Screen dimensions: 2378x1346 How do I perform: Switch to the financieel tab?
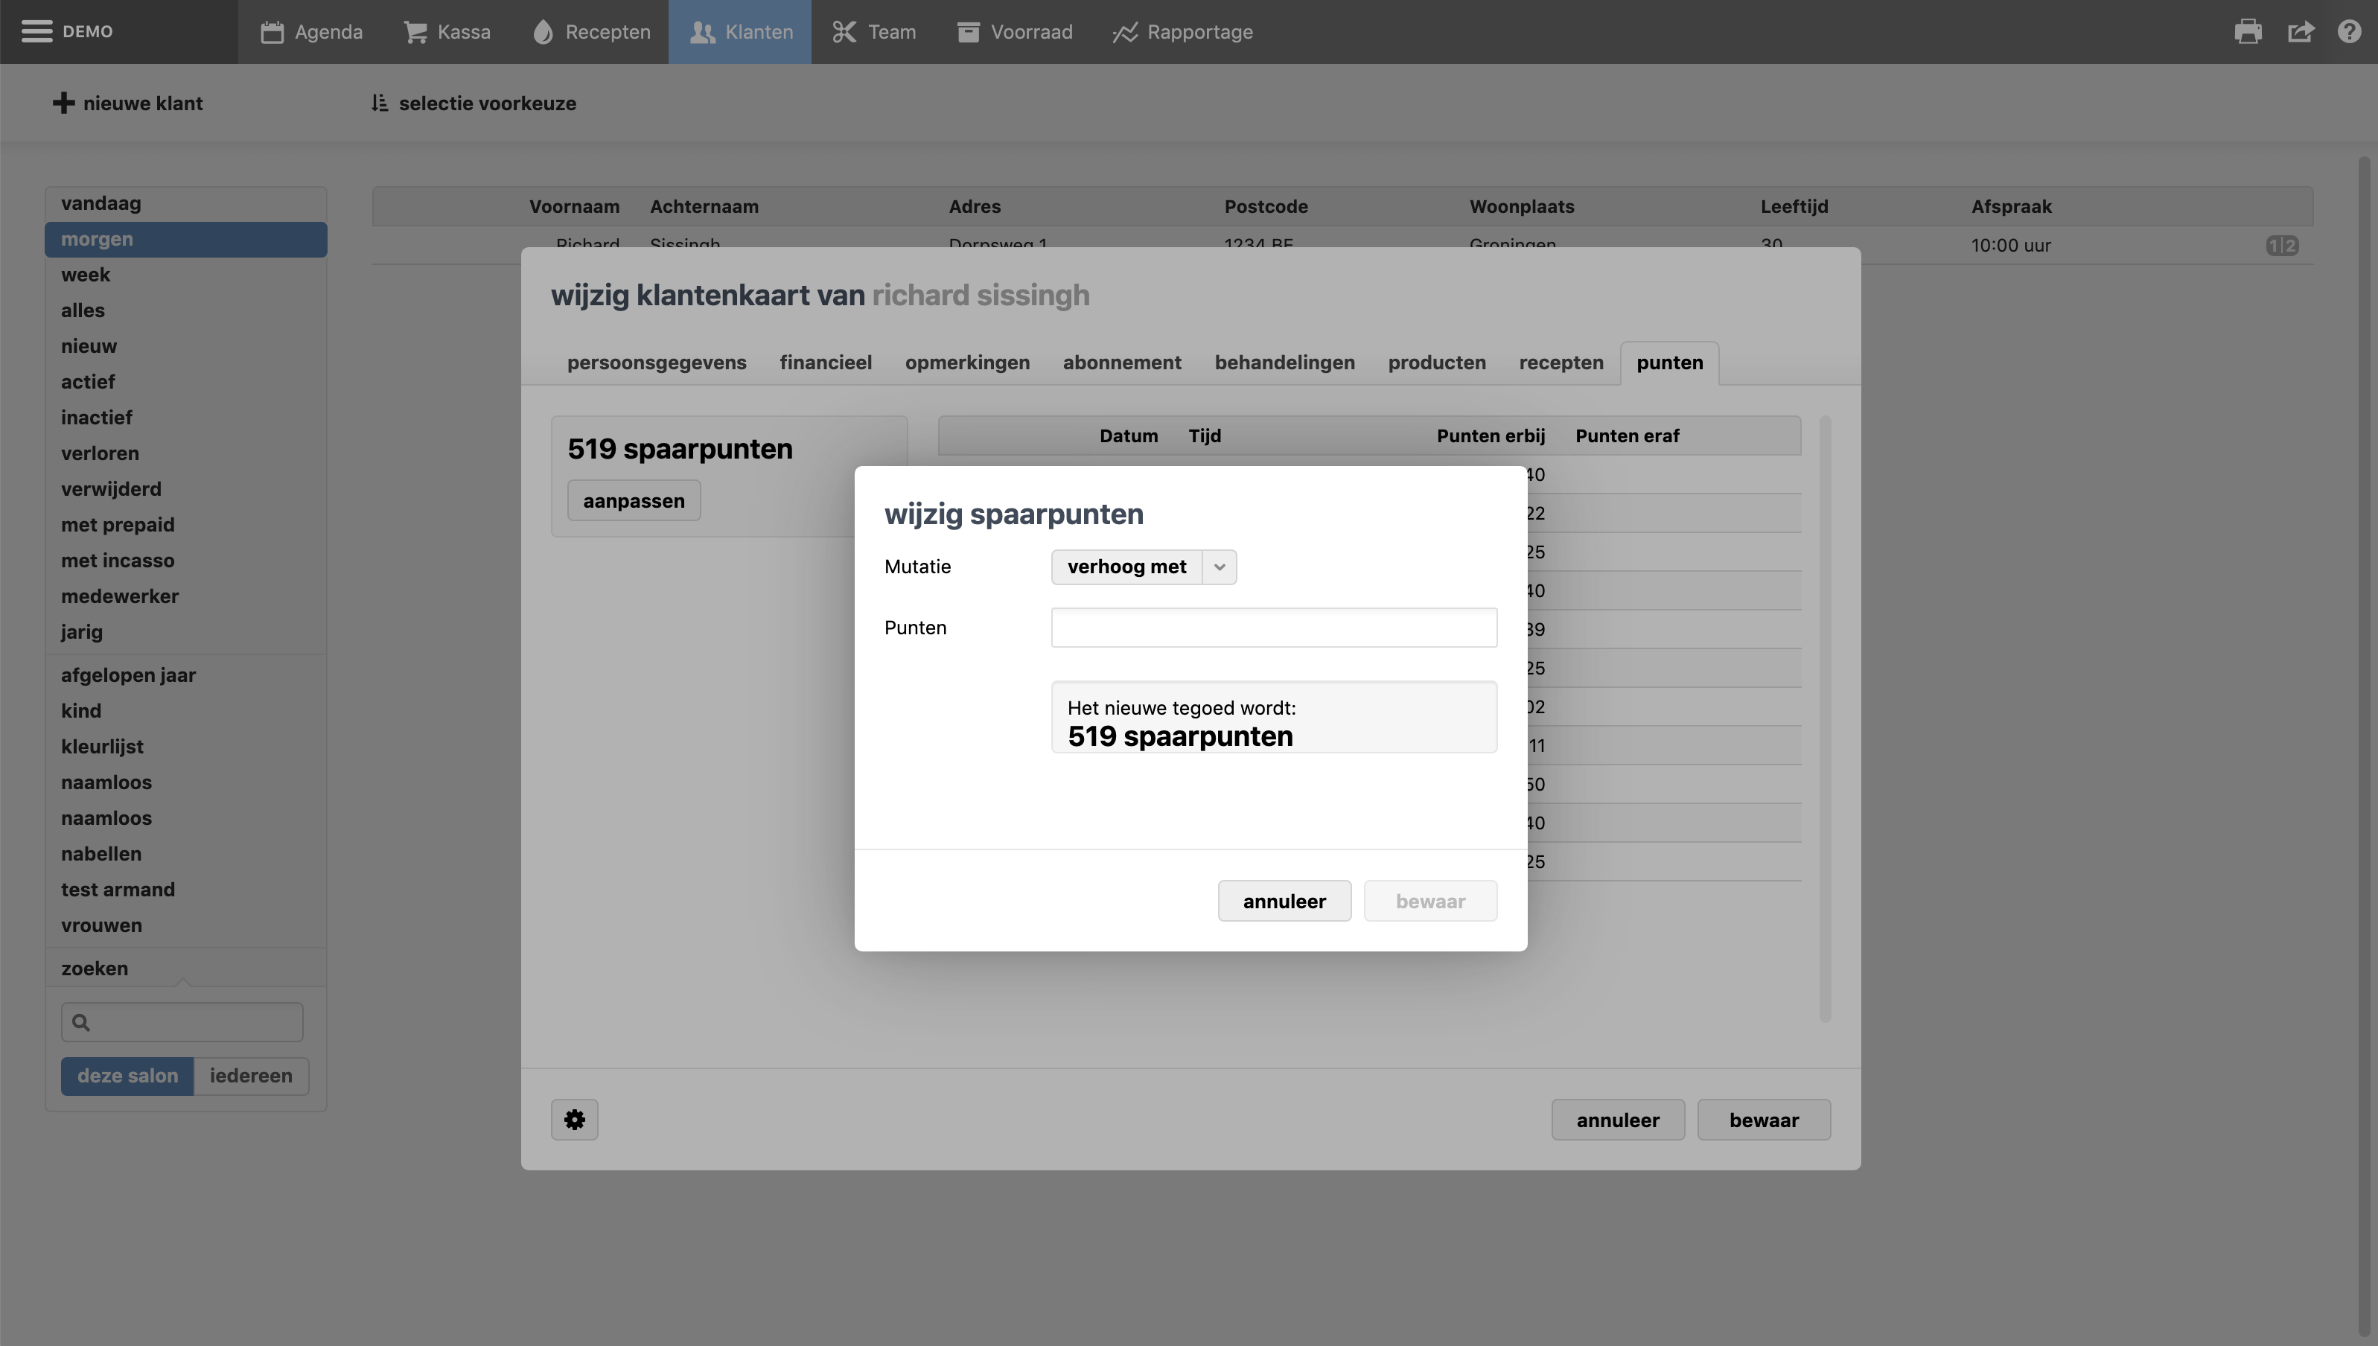coord(824,363)
